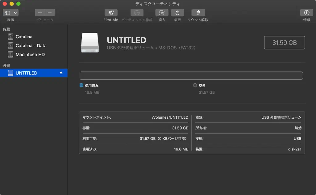Eject UNTITLED using the sidebar eject icon
Screen dimensions: 316x195
[61, 73]
